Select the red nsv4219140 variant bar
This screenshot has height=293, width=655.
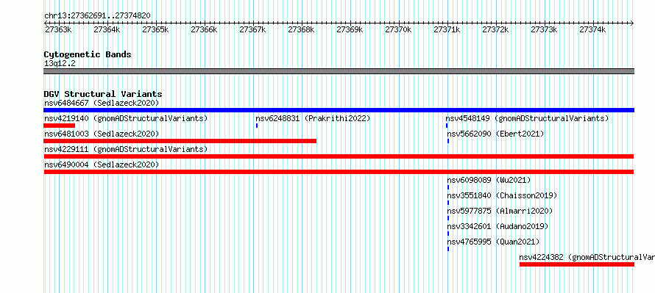pos(60,126)
